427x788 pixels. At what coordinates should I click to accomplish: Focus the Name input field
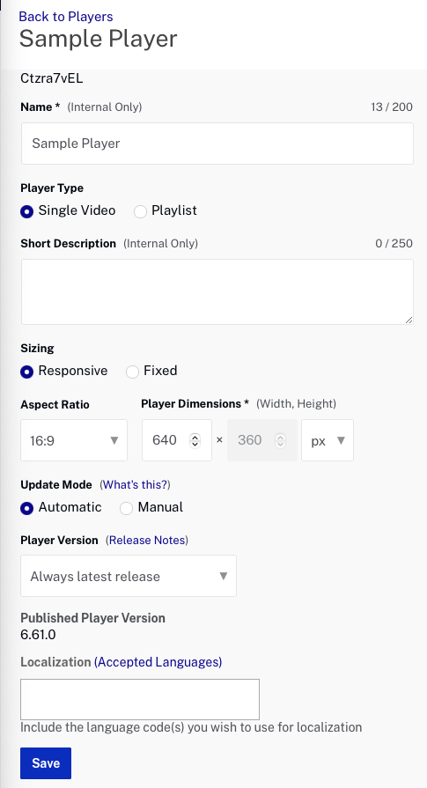click(x=217, y=144)
